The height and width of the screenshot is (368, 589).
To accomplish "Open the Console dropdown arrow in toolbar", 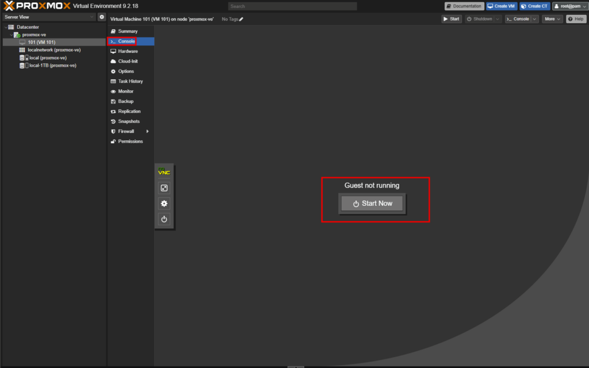I will pos(534,19).
